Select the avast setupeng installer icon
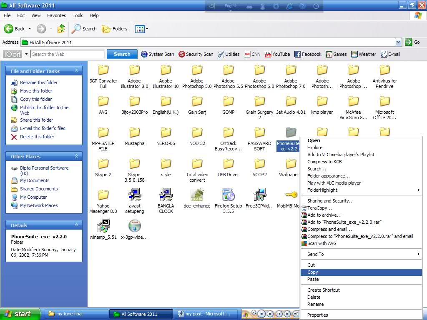This screenshot has width=427, height=320. point(135,201)
